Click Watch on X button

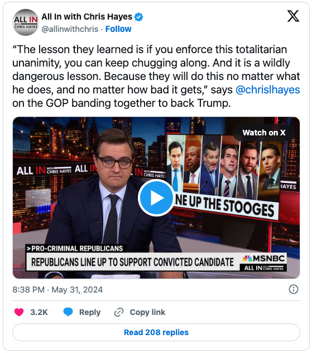pyautogui.click(x=264, y=133)
